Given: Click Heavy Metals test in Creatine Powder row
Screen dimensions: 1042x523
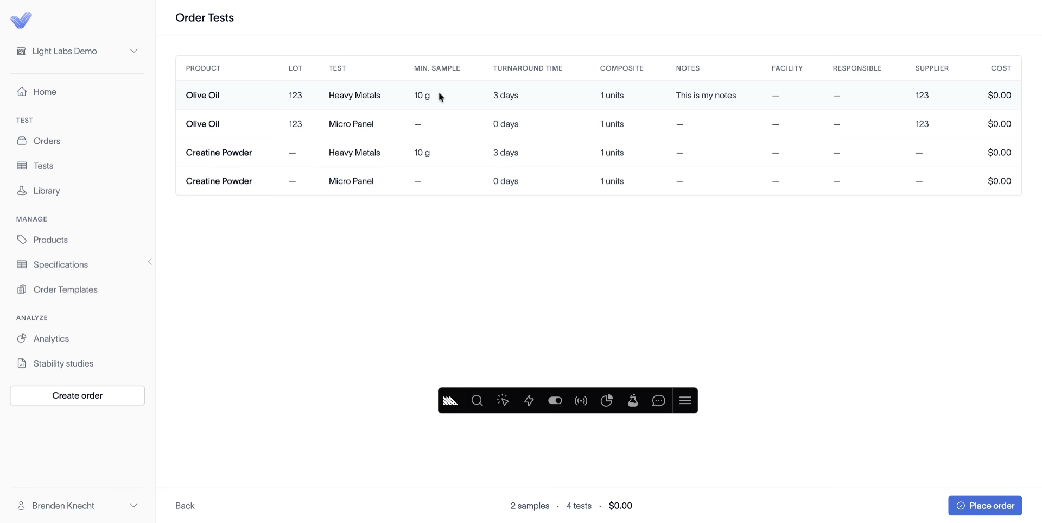Looking at the screenshot, I should click(x=354, y=153).
